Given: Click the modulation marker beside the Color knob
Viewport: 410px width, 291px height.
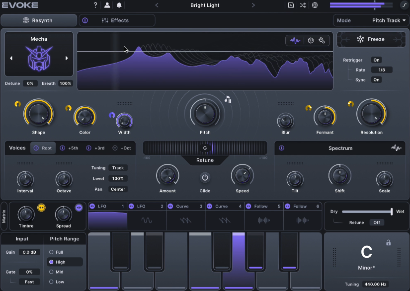Looking at the screenshot, I should [x=68, y=108].
